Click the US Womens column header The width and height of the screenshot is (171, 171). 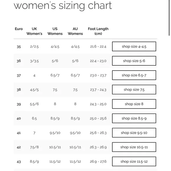[x=55, y=31]
